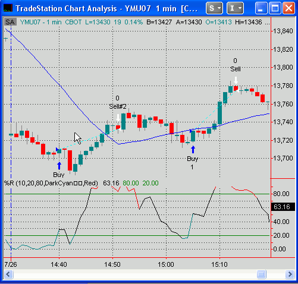Click the 13,840 price axis label
Image resolution: width=298 pixels, height=284 pixels.
(x=283, y=31)
